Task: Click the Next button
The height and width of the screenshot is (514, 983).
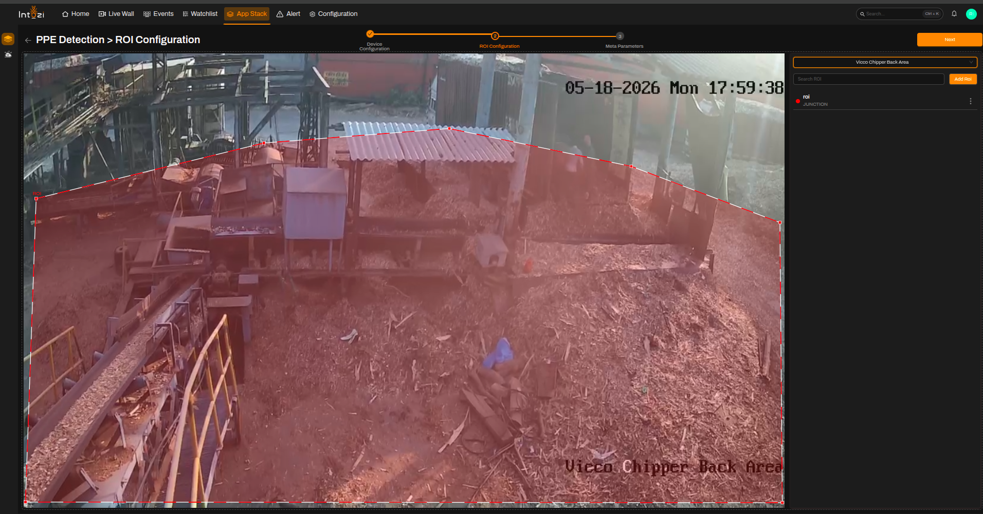Action: tap(950, 40)
